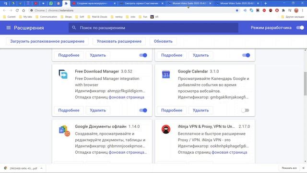
Task: Open the Jobs bookmarks folder
Action: 131,17
